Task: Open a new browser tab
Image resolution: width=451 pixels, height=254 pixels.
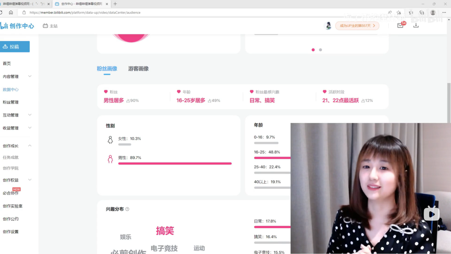Action: pos(115,4)
